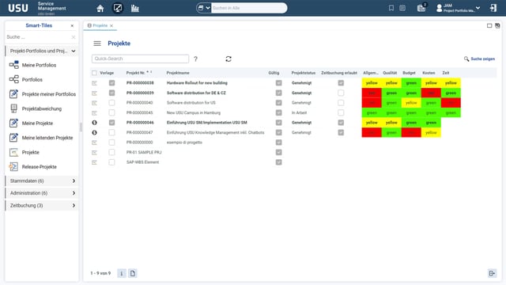
Task: Open the quick-search help question mark
Action: 195,59
